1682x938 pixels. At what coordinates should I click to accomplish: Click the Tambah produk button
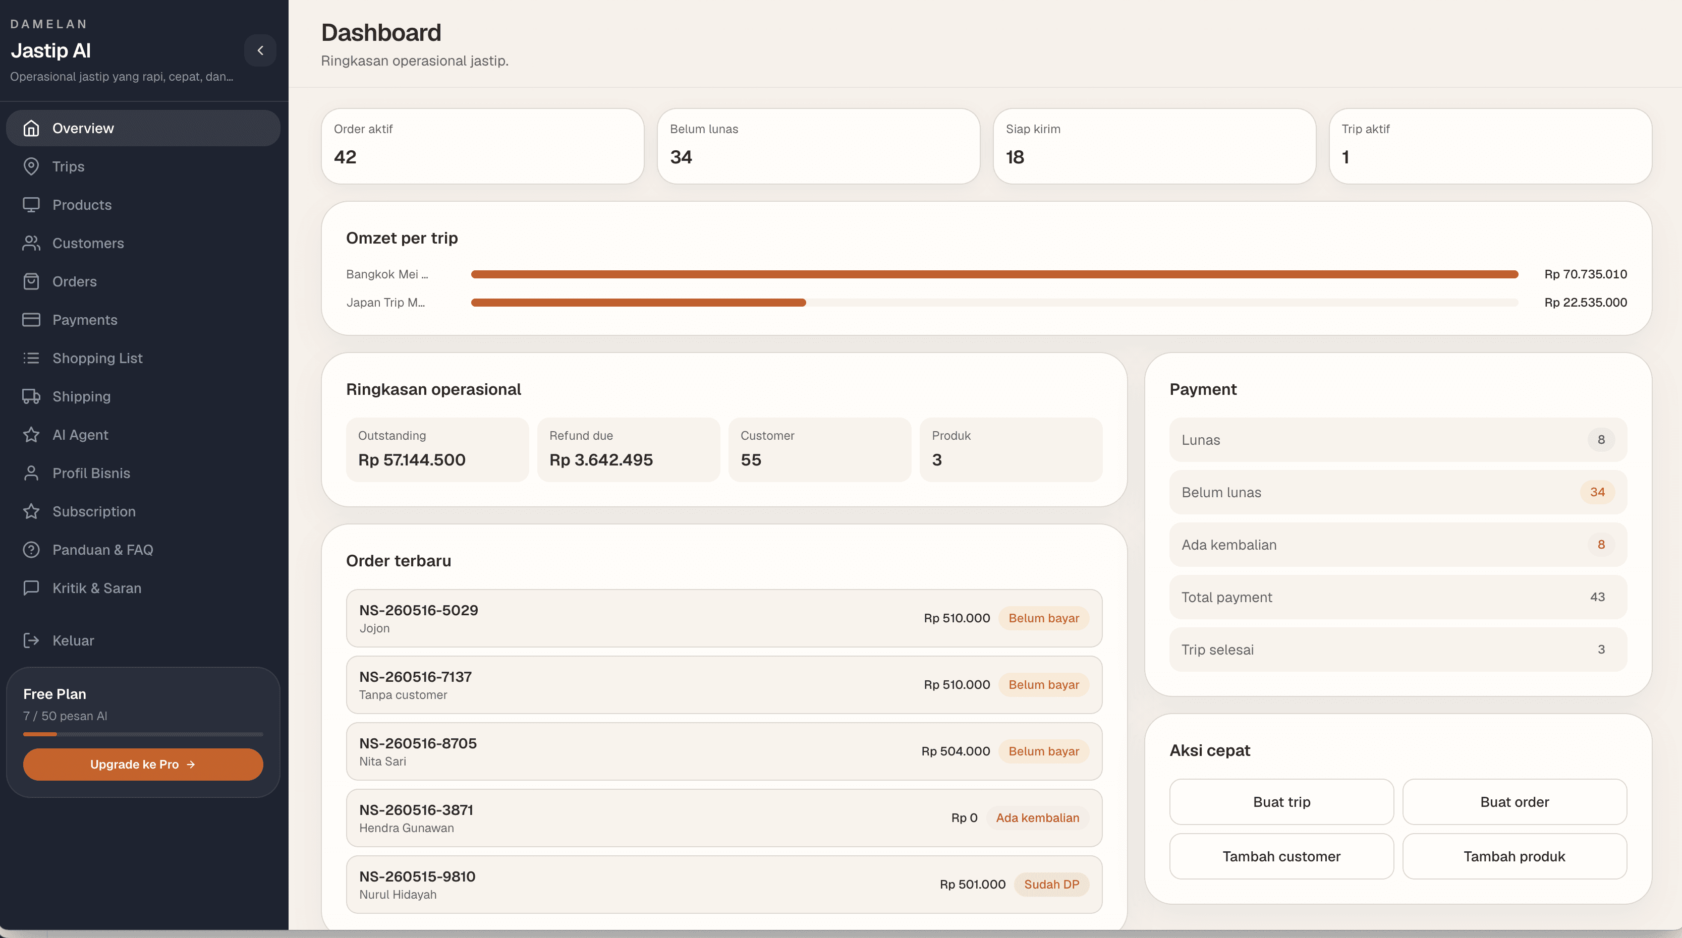[1514, 856]
